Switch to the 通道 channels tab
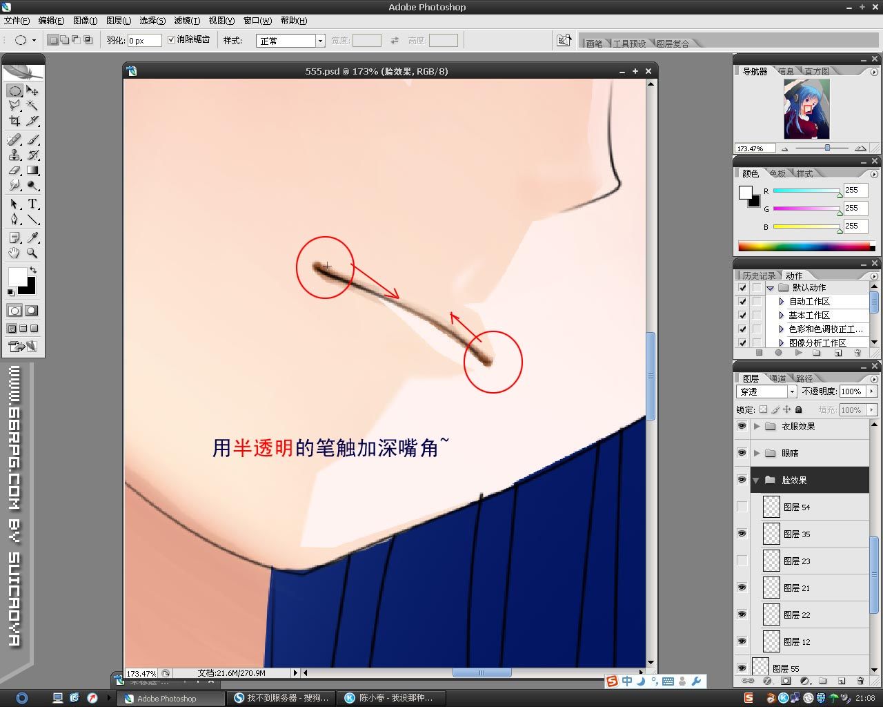 coord(777,378)
